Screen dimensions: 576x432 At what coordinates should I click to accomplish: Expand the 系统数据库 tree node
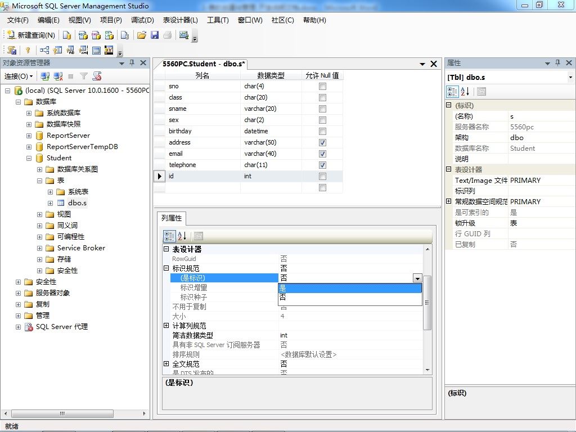pos(29,113)
